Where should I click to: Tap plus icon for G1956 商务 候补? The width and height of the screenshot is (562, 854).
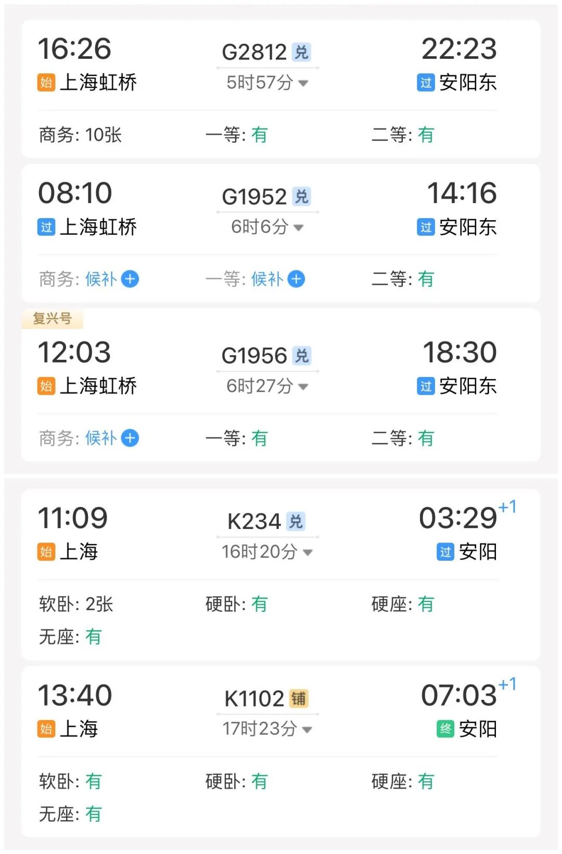point(130,438)
